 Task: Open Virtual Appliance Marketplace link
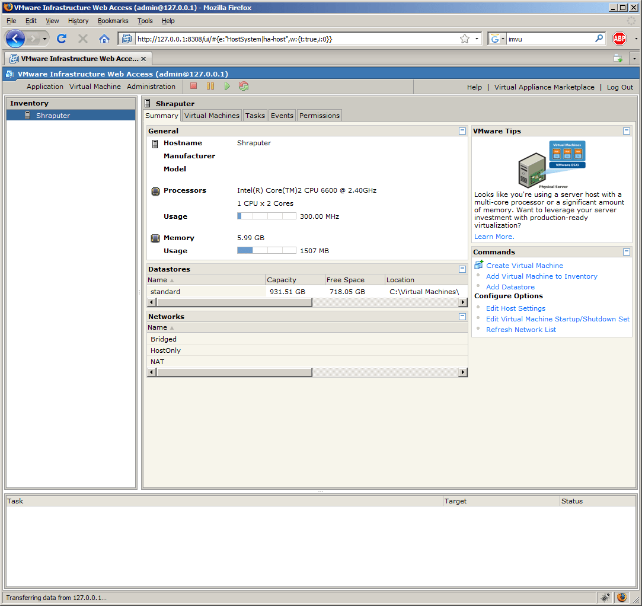pos(544,87)
